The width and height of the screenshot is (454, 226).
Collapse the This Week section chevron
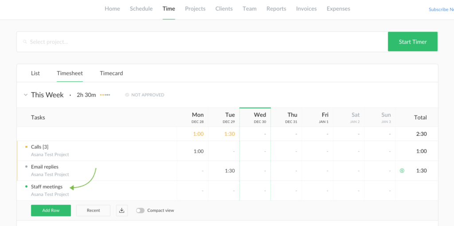[25, 95]
